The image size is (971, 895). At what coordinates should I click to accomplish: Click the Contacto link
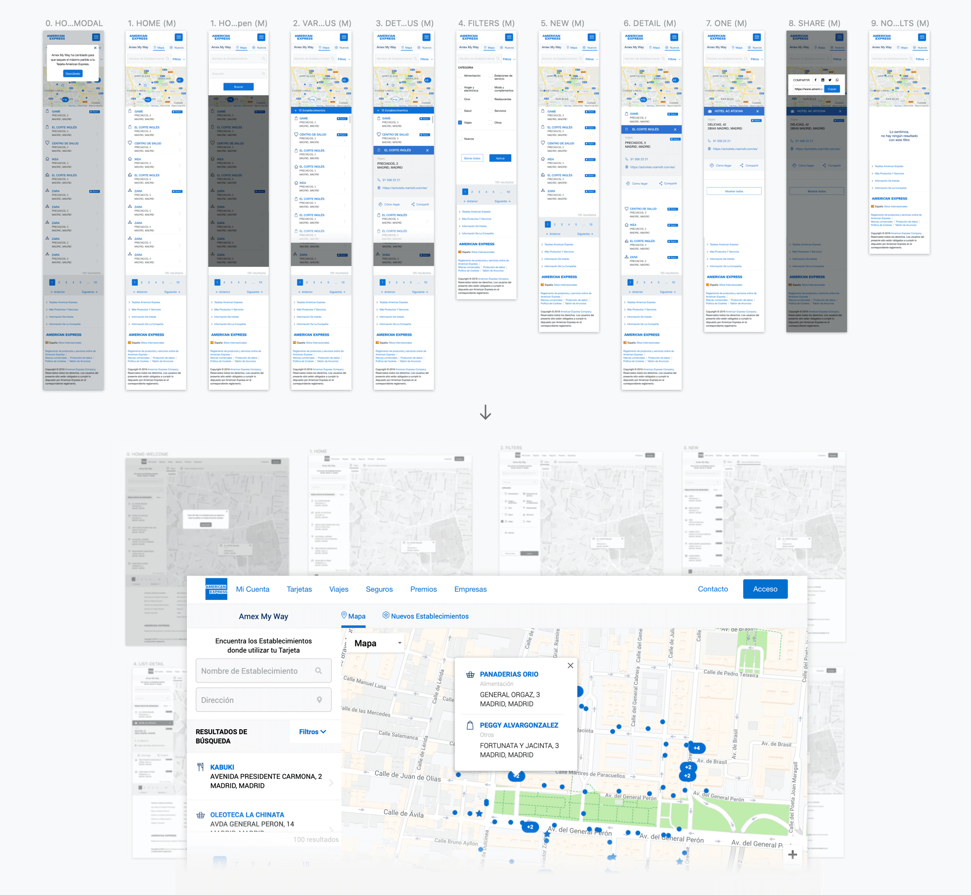[x=713, y=589]
